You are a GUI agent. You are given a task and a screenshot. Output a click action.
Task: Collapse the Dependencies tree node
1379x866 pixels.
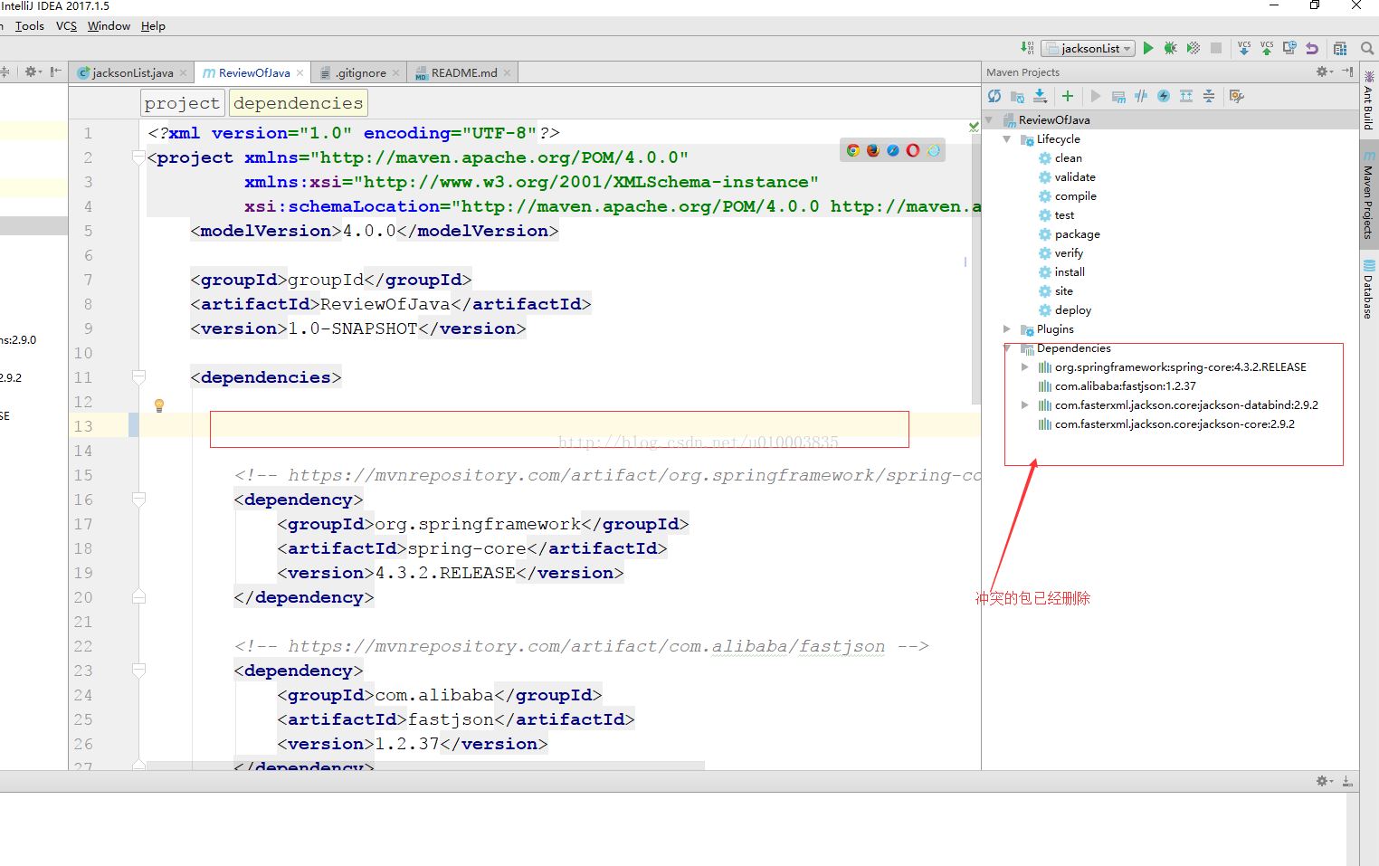[1007, 347]
